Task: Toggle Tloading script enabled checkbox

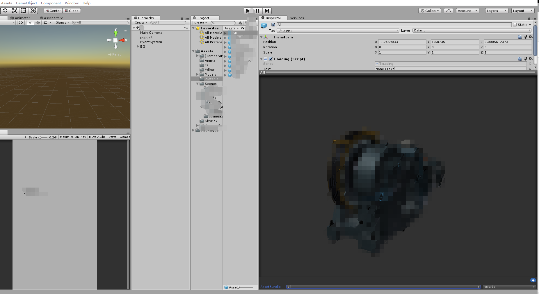Action: (x=271, y=59)
